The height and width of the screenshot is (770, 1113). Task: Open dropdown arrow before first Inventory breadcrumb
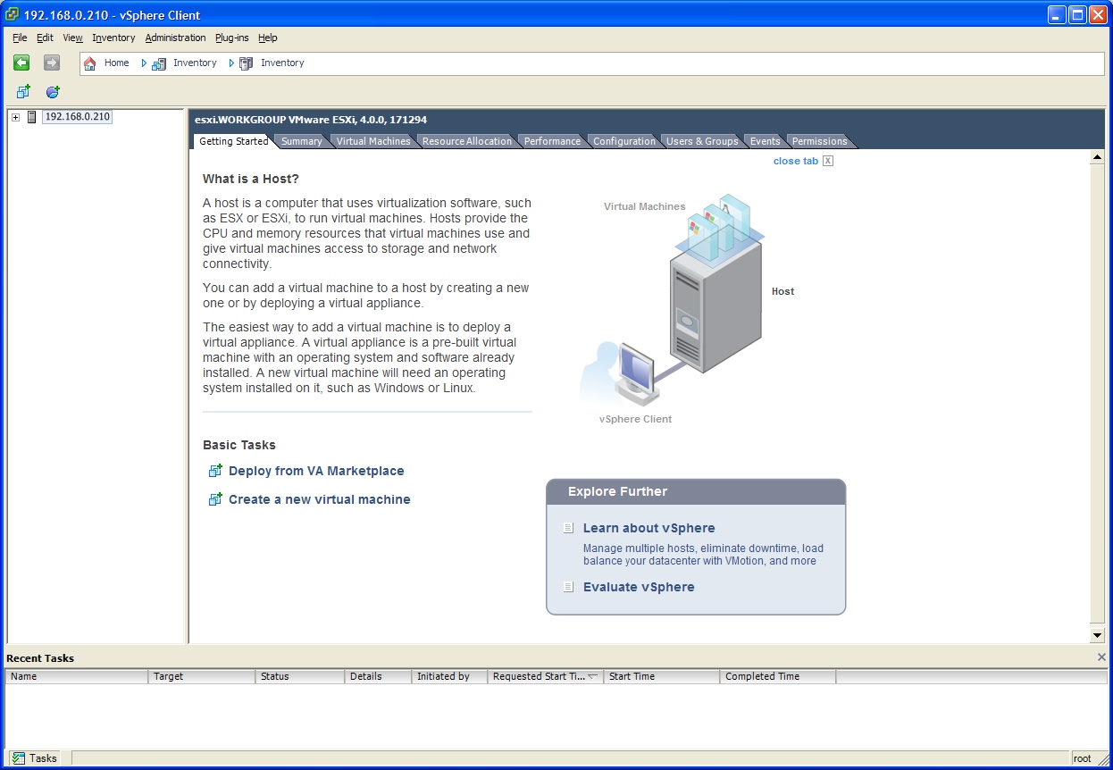[x=144, y=63]
